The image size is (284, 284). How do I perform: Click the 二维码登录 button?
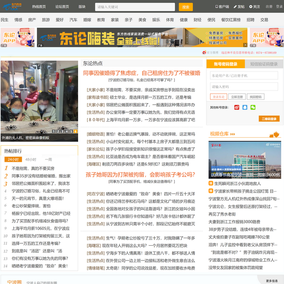268,119
